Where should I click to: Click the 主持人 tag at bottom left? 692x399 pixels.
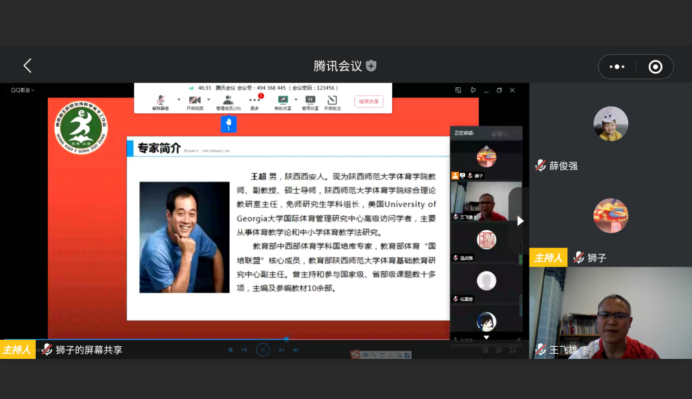(x=18, y=349)
